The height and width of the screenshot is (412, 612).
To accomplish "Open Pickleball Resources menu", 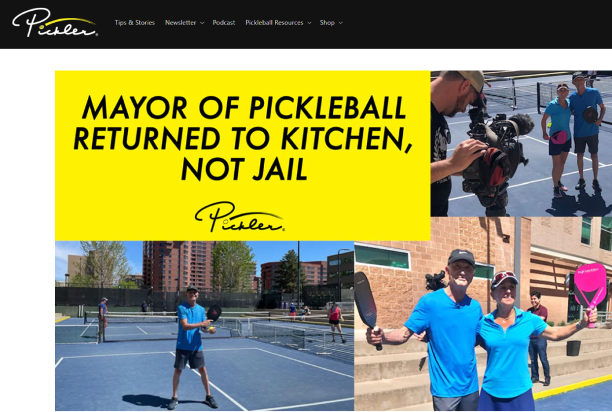I will point(274,23).
